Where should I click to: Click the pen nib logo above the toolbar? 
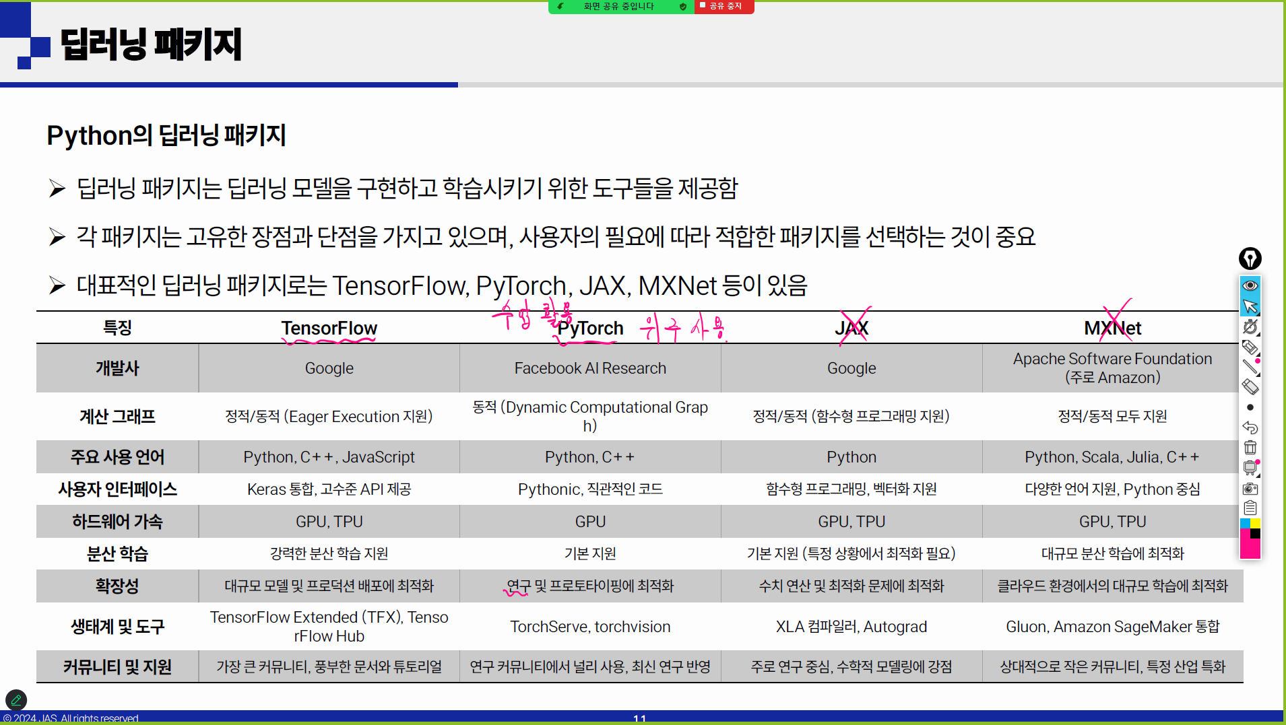pyautogui.click(x=1250, y=258)
